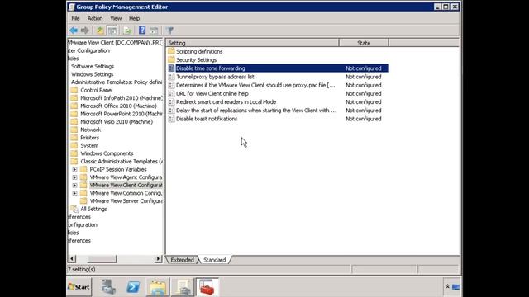Click Printers folder icon in tree
The image size is (529, 297).
pyautogui.click(x=74, y=138)
